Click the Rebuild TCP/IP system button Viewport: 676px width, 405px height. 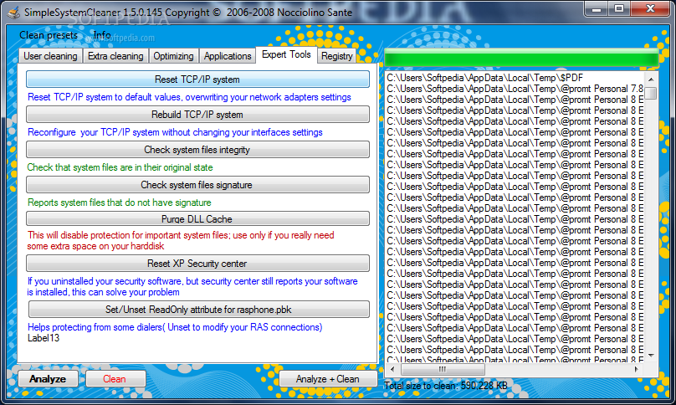(x=197, y=115)
